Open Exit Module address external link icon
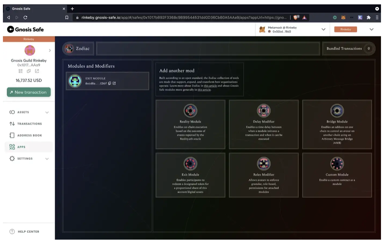 [x=114, y=83]
